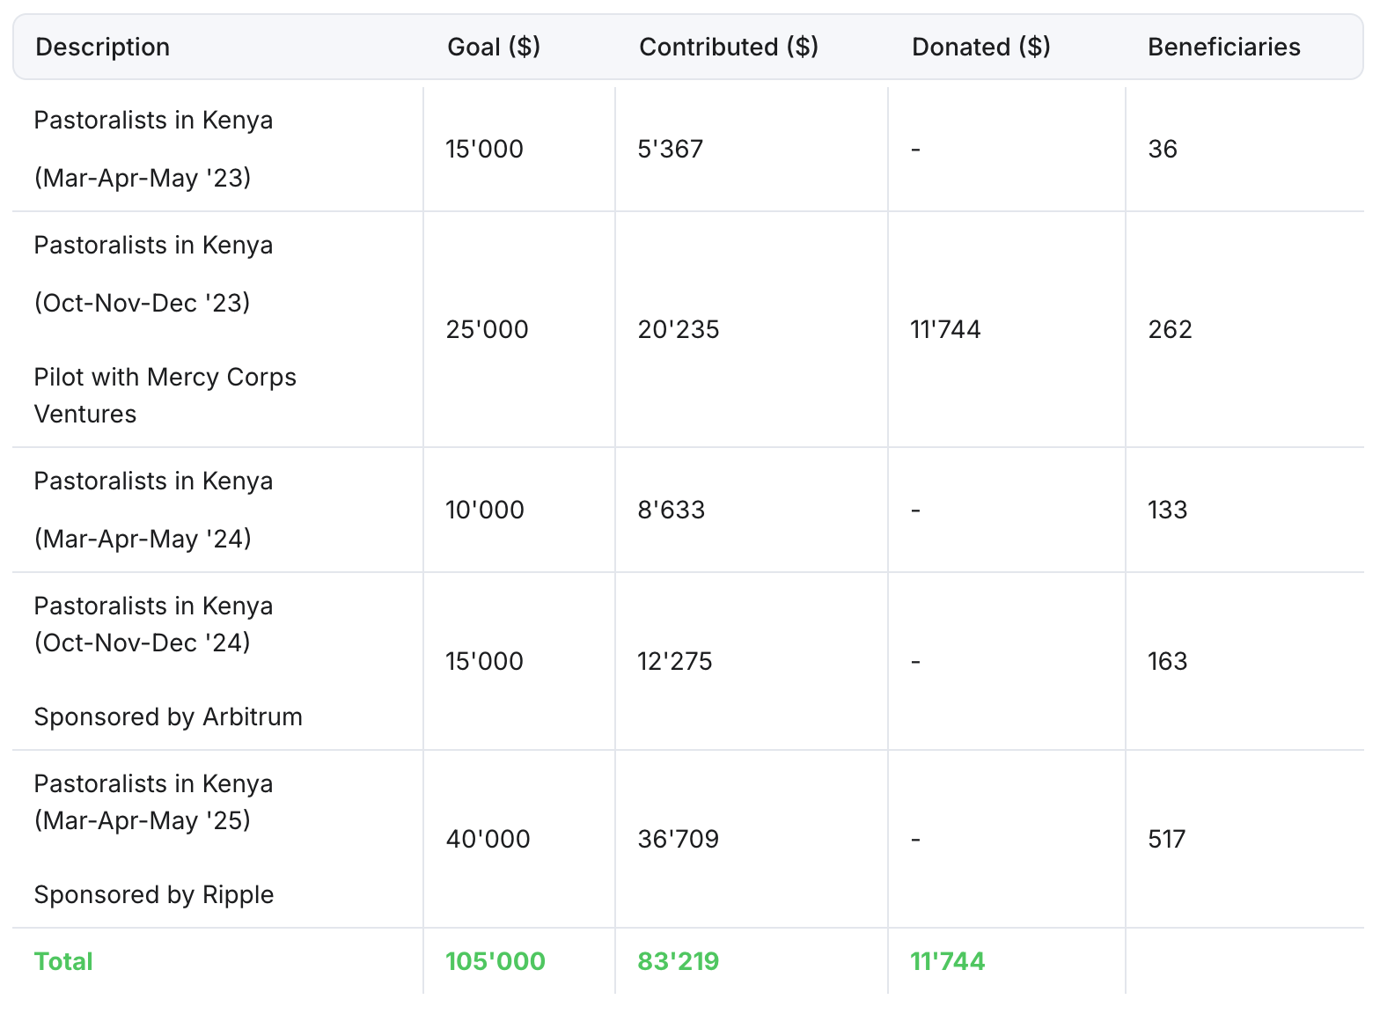Select the Sponsored by Ripple text
The width and height of the screenshot is (1380, 1014).
click(154, 894)
